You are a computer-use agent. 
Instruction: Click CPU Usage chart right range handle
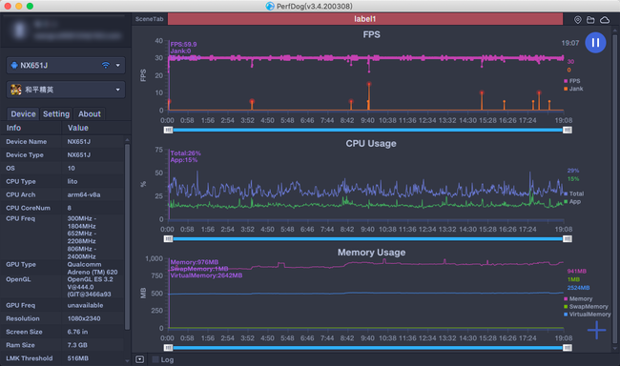pyautogui.click(x=568, y=238)
